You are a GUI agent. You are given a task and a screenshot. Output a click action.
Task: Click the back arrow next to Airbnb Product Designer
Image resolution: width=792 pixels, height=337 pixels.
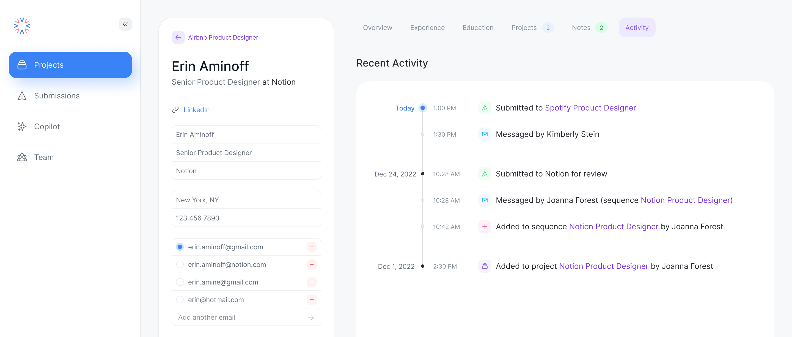[178, 37]
